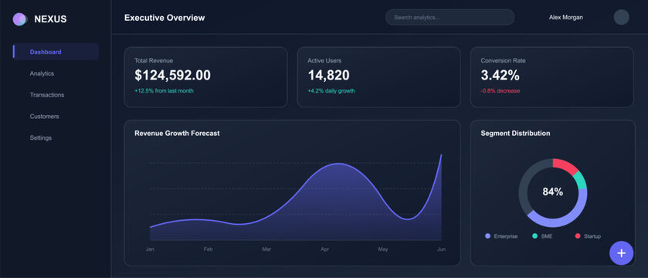Open the user avatar circle
This screenshot has height=278, width=648.
pos(621,17)
